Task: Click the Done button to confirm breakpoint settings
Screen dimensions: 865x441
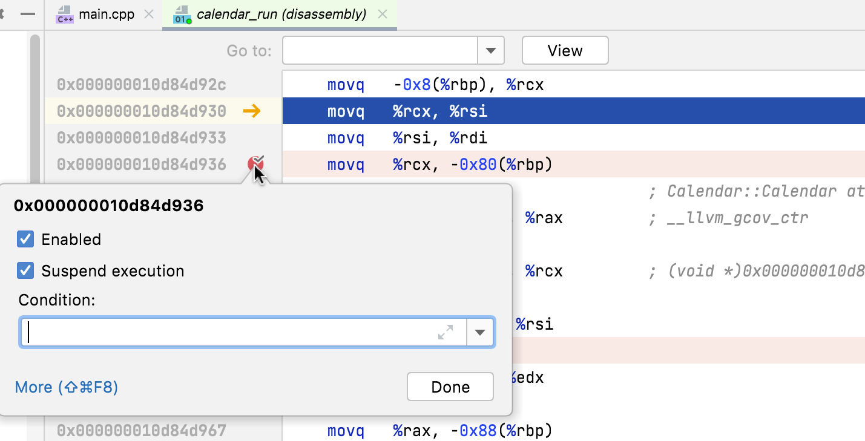Action: 450,387
